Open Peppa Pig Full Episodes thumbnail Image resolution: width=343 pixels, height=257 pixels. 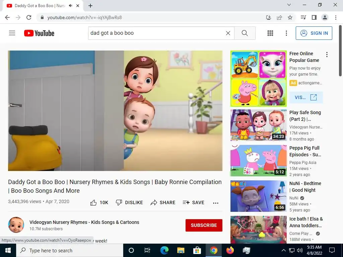coord(258,161)
